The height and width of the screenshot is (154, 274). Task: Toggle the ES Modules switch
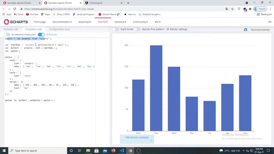click(41, 35)
